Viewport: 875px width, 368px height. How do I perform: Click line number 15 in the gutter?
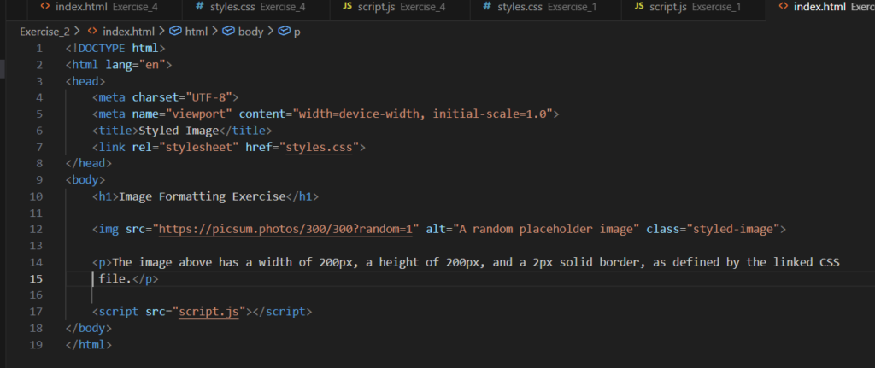pos(37,279)
